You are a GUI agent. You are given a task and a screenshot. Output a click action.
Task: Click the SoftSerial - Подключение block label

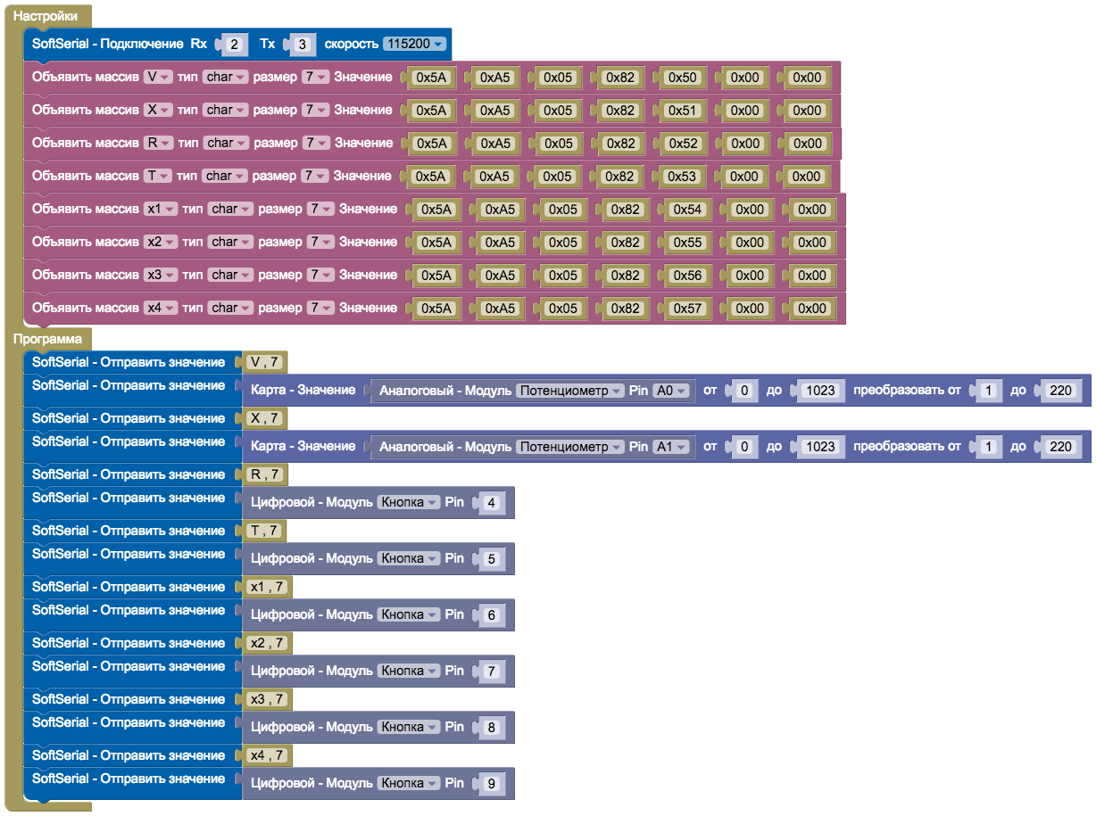[107, 44]
